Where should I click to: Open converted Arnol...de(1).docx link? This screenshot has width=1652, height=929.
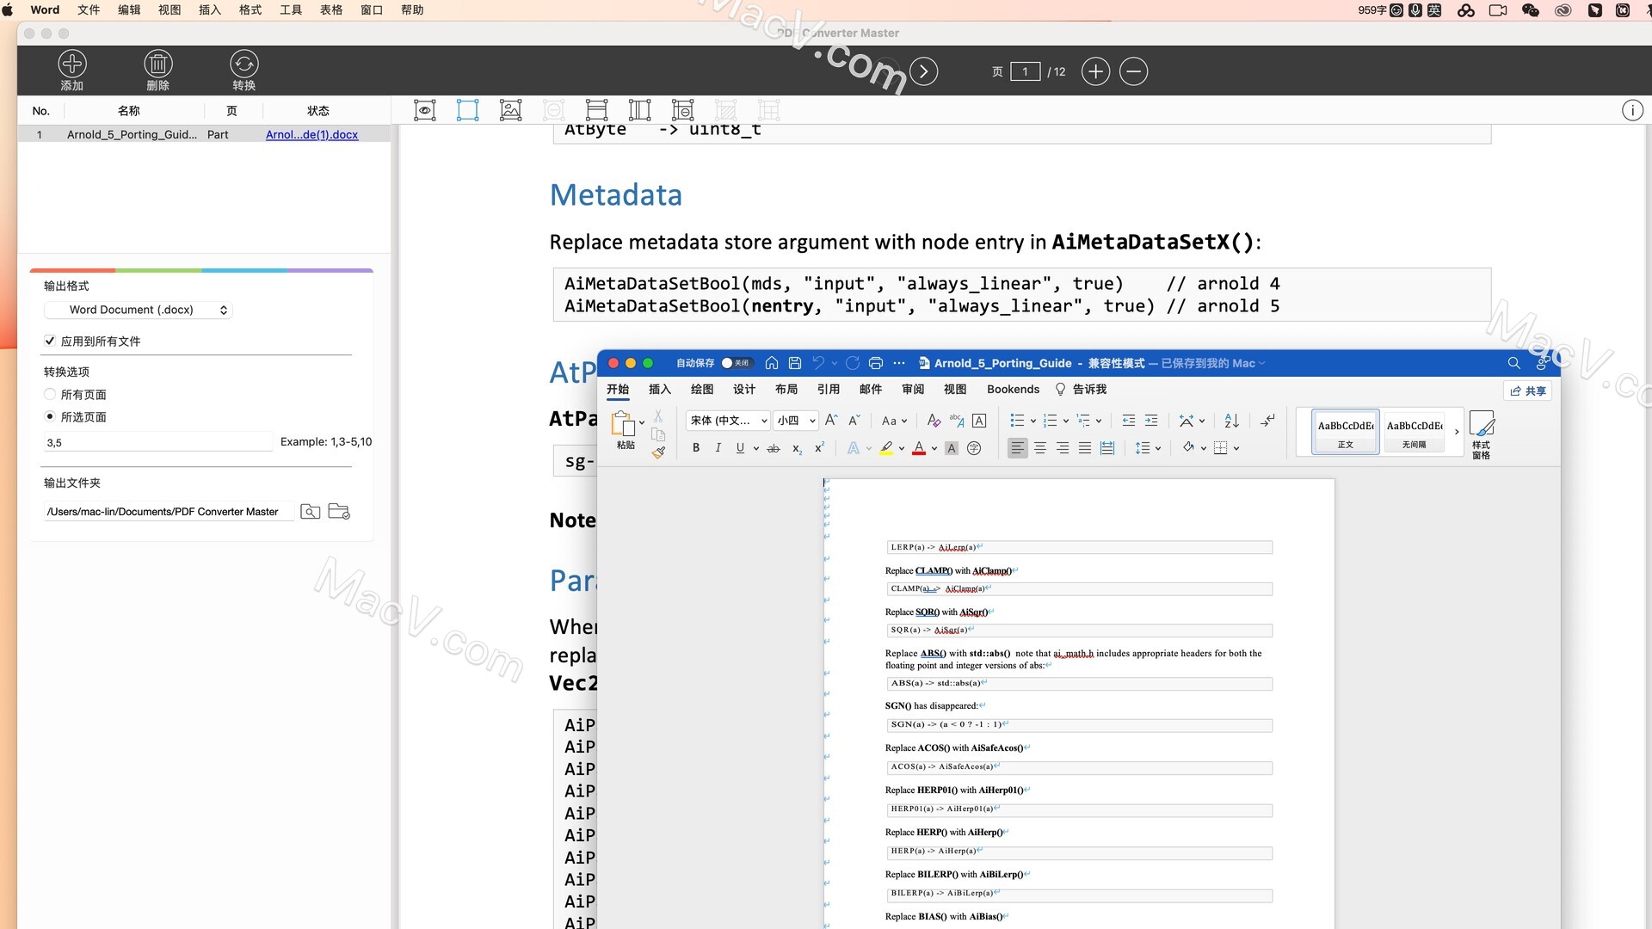point(311,135)
